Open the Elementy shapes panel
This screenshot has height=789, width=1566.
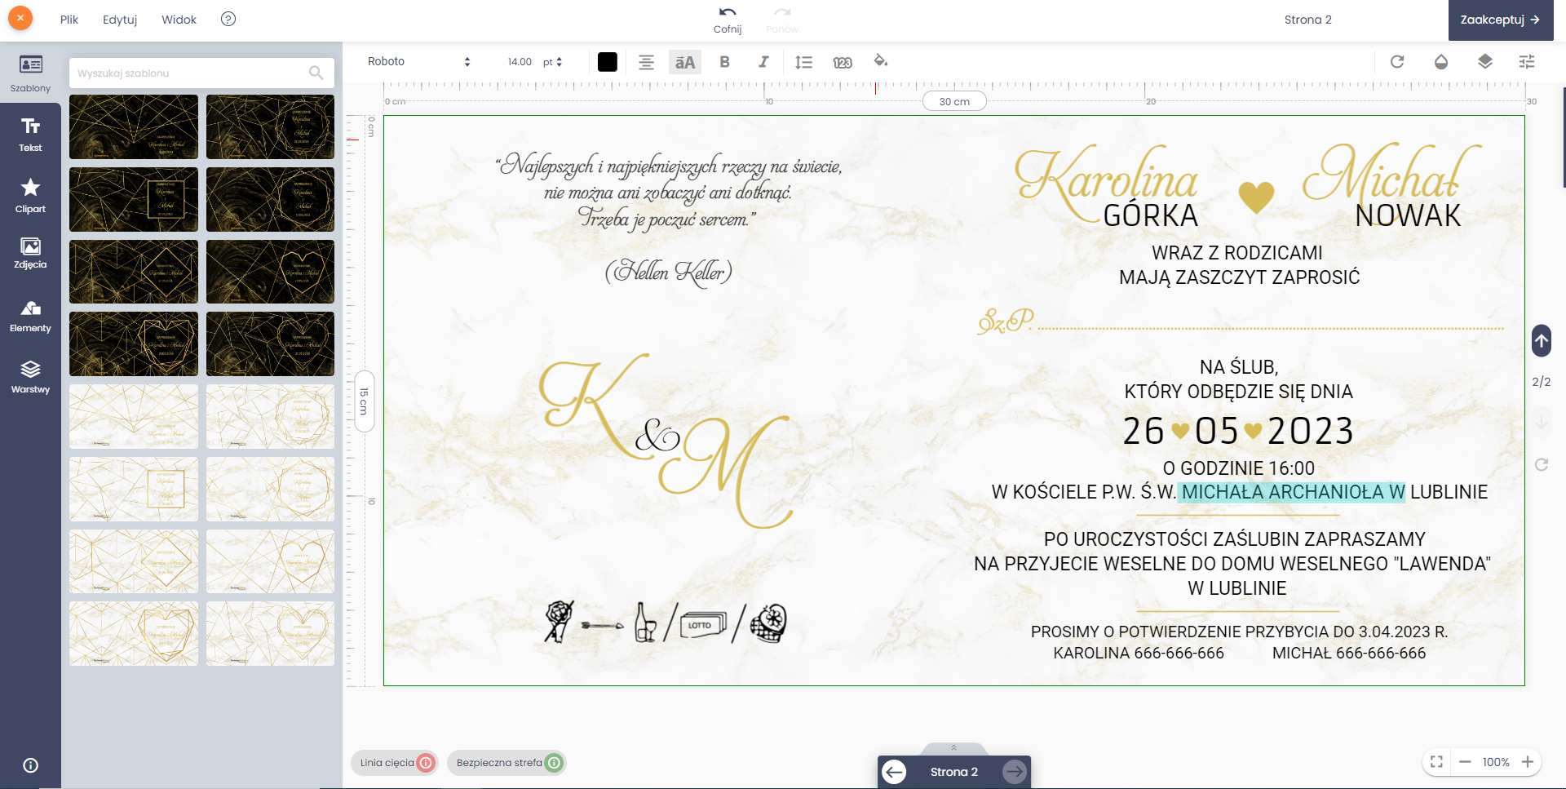pos(30,317)
